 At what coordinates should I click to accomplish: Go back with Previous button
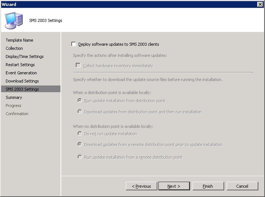click(141, 186)
